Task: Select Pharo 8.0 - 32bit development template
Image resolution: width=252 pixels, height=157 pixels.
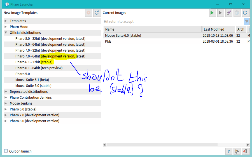Action: coord(52,39)
